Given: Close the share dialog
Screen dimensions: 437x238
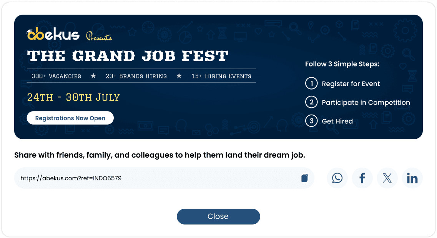Looking at the screenshot, I should click(218, 216).
